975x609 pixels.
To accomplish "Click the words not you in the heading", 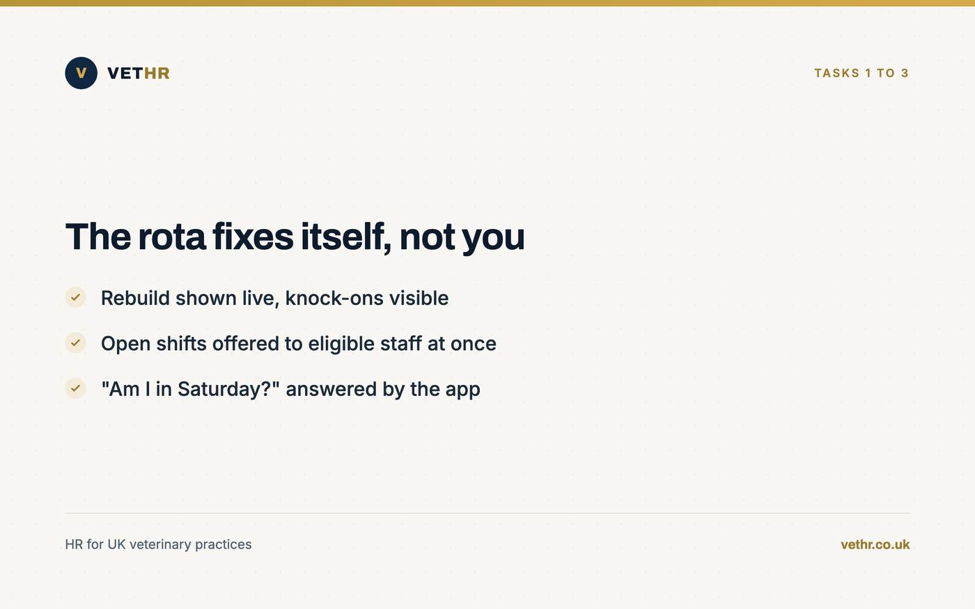I will point(462,237).
